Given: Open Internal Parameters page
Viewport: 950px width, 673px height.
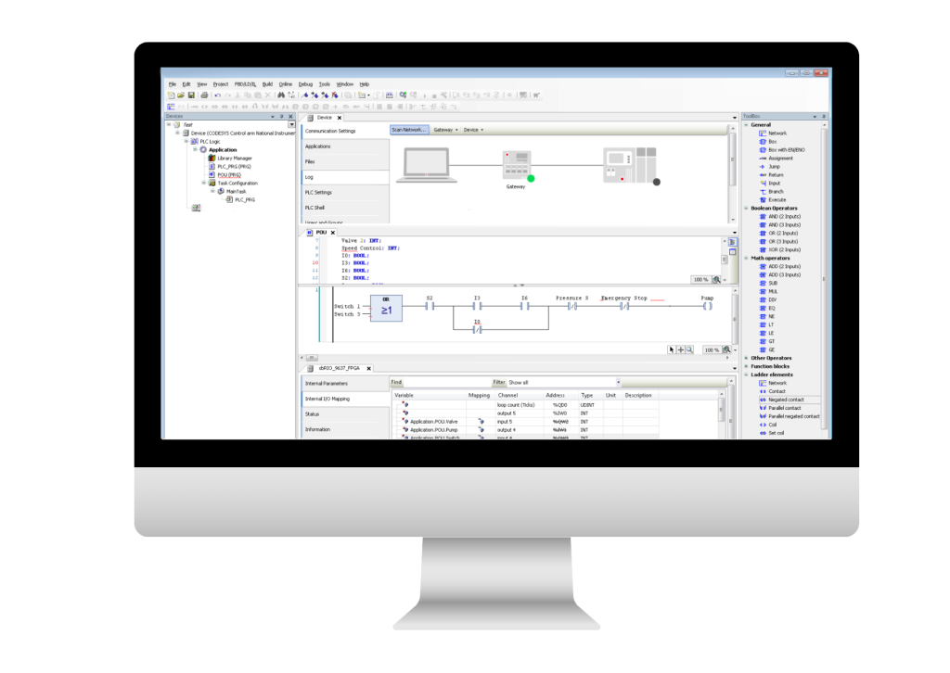Looking at the screenshot, I should pyautogui.click(x=345, y=383).
